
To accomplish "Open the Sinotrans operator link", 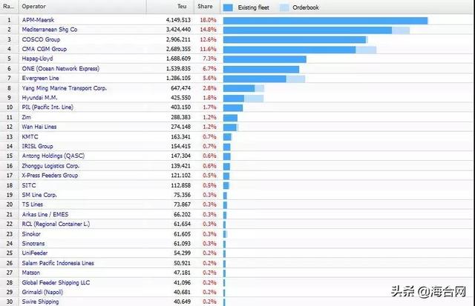I will pos(33,244).
